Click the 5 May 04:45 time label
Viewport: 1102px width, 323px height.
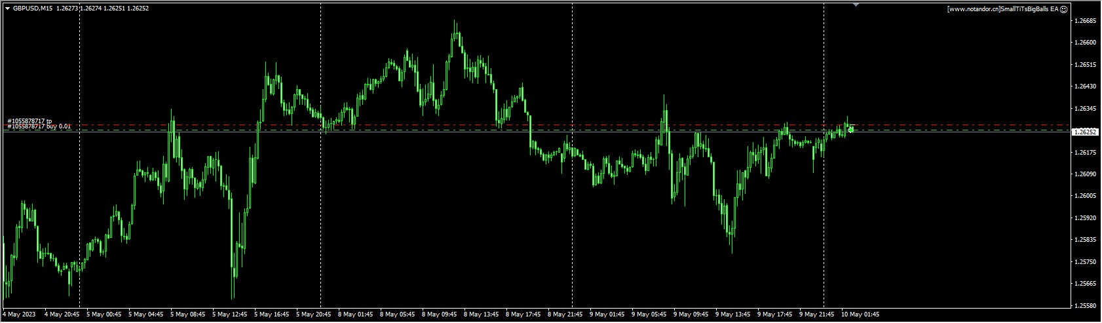tap(145, 315)
